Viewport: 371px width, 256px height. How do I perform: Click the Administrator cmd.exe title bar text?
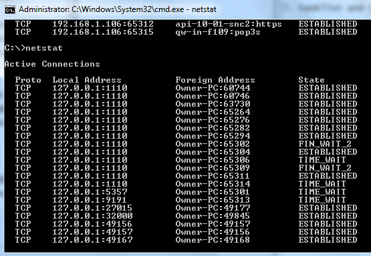point(118,9)
